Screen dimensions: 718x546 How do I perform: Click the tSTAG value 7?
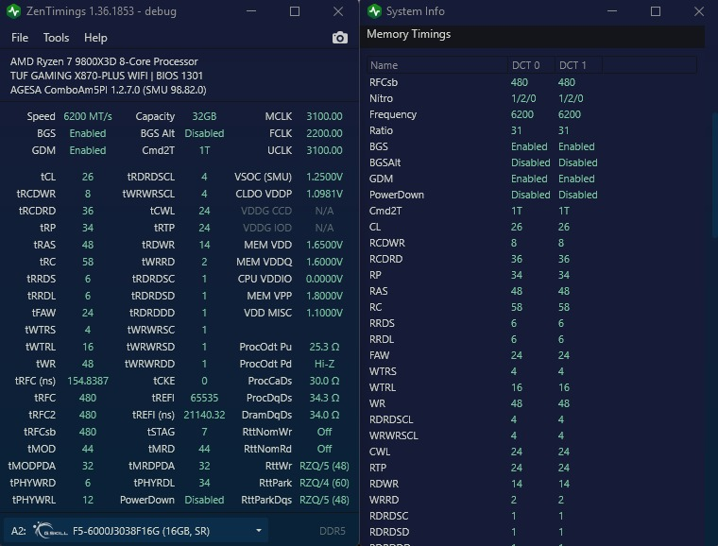[x=204, y=432]
